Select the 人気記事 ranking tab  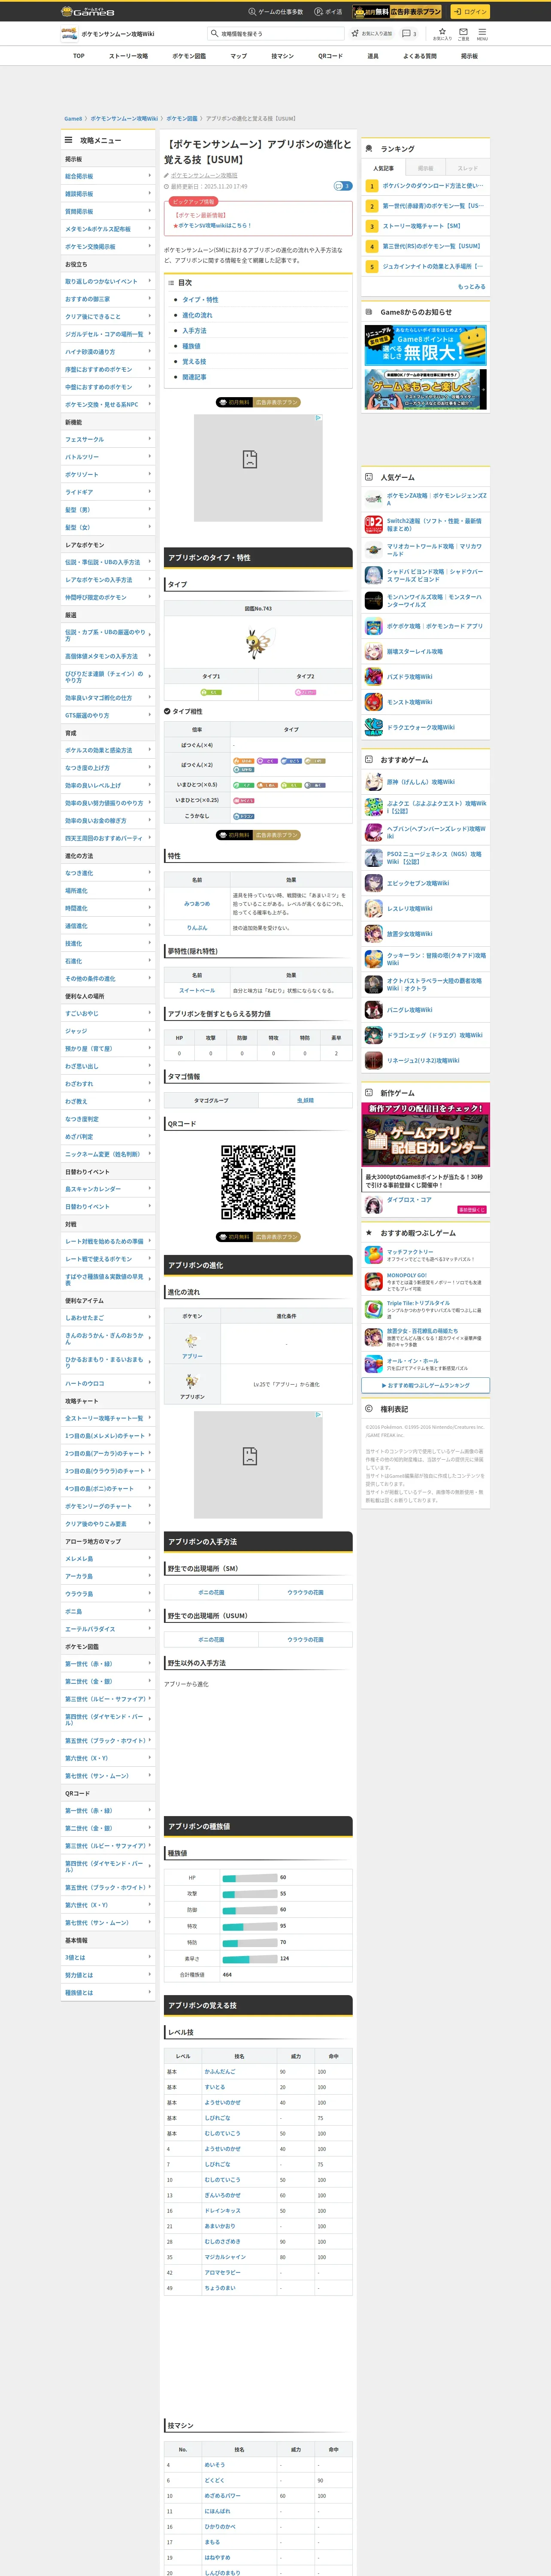point(383,168)
